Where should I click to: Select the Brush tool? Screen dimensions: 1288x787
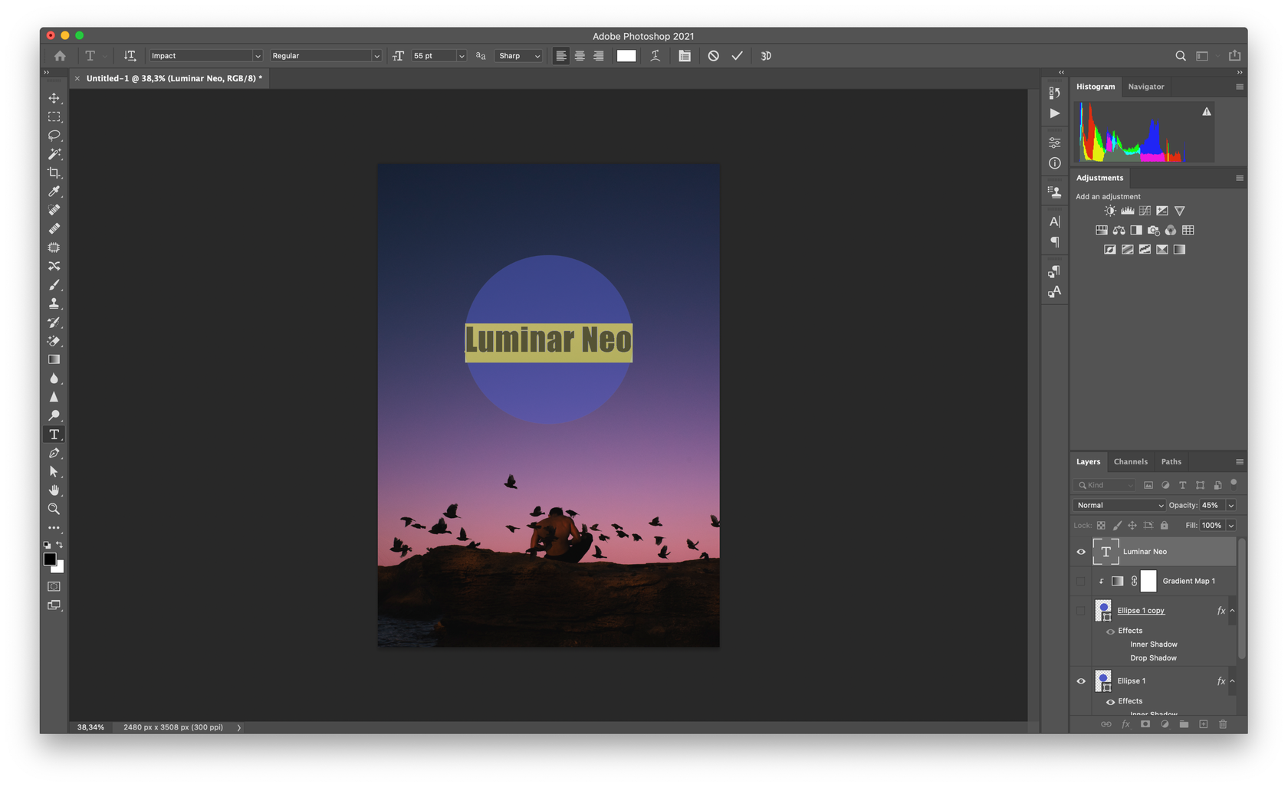(x=54, y=285)
